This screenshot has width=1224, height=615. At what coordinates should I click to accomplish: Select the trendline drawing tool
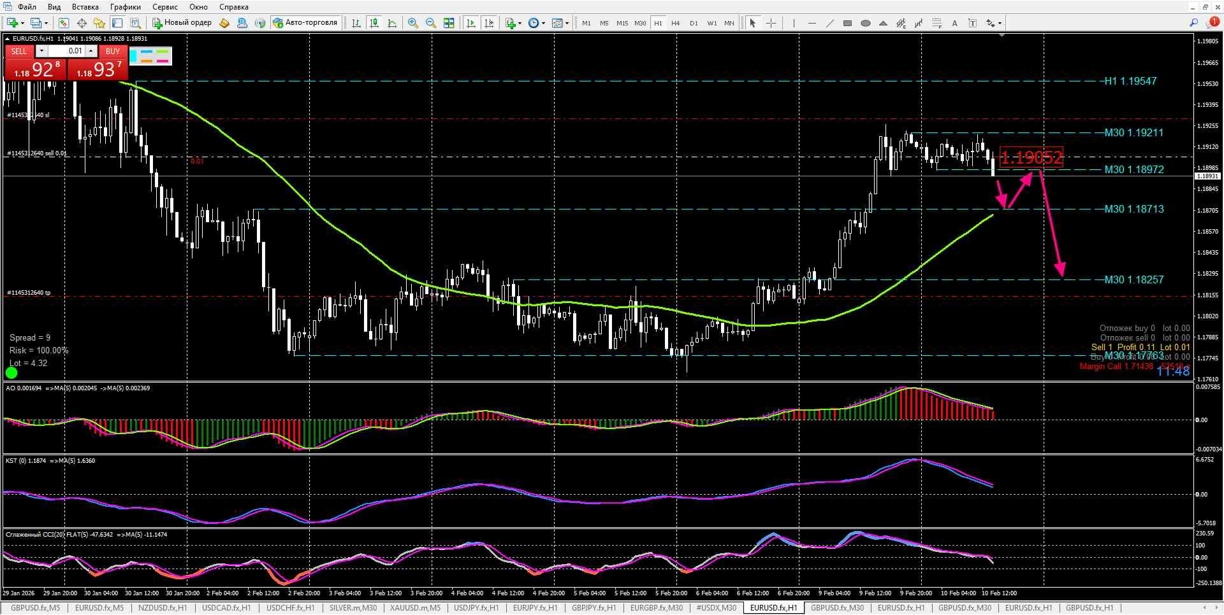[x=829, y=23]
